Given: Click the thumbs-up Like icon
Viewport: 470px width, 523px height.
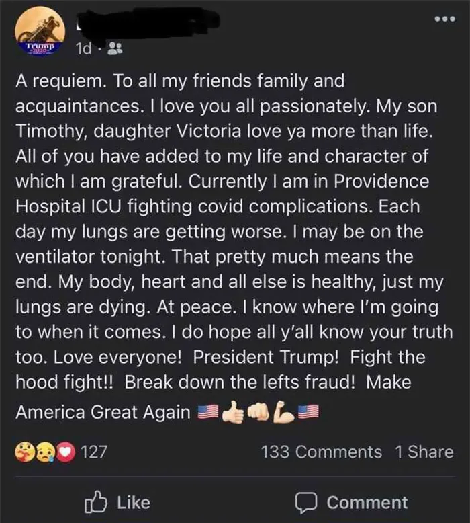Looking at the screenshot, I should (96, 502).
